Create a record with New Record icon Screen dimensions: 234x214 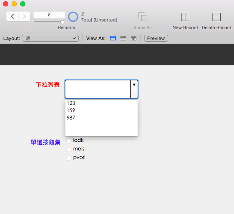185,17
